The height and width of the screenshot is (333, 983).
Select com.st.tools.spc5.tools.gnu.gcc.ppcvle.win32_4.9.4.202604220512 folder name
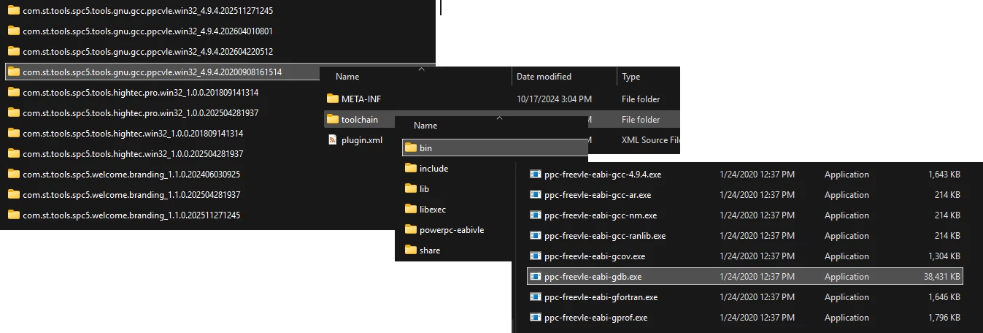point(148,51)
